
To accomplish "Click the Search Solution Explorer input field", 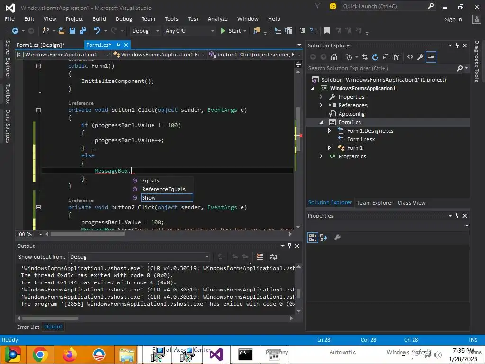I will point(381,68).
